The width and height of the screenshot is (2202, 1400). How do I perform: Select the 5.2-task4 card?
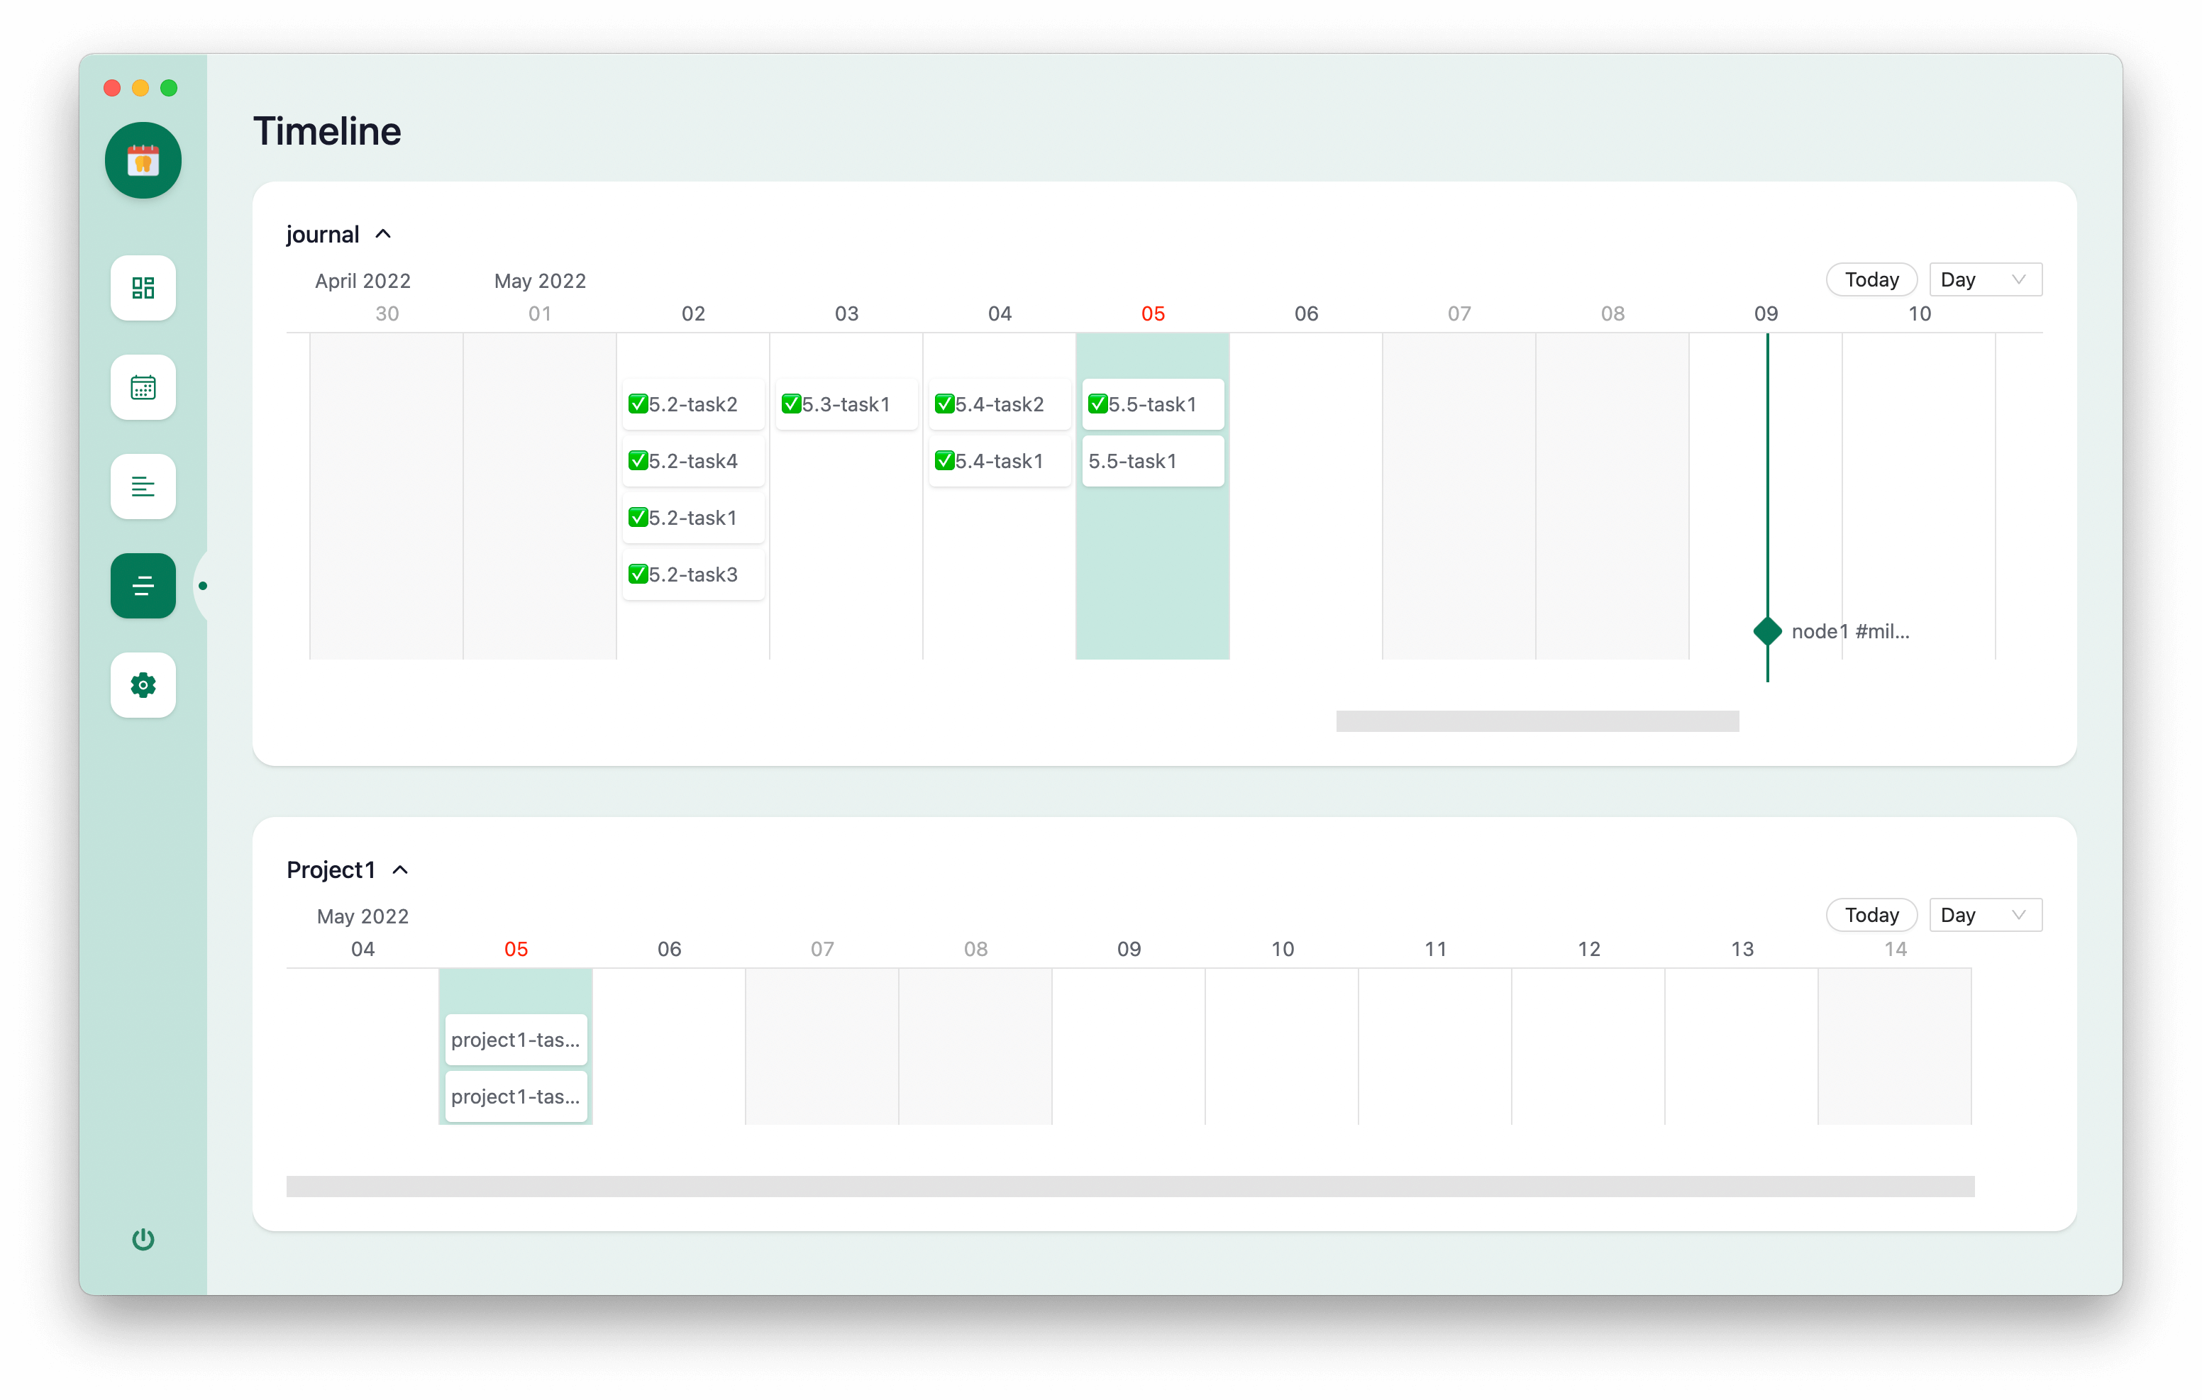pyautogui.click(x=693, y=461)
